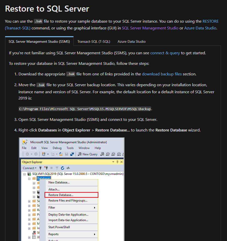
Task: Select the DMX query icon in the toolbar
Action: [113, 154]
